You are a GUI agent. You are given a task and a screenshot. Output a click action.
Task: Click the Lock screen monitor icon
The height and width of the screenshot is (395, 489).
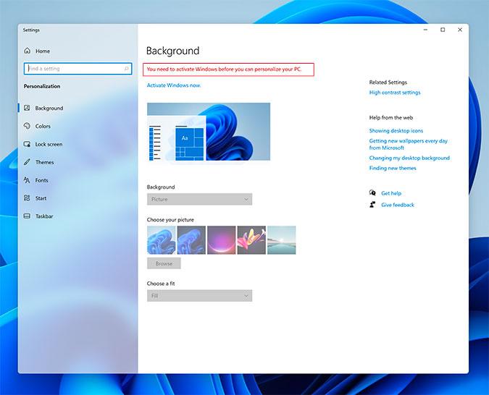28,145
